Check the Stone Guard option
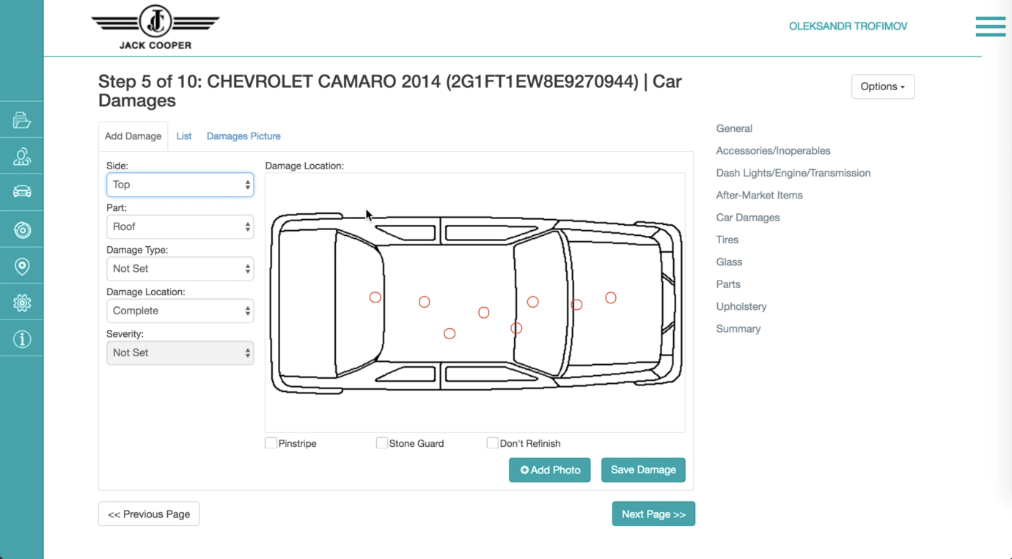The height and width of the screenshot is (559, 1012). point(382,443)
